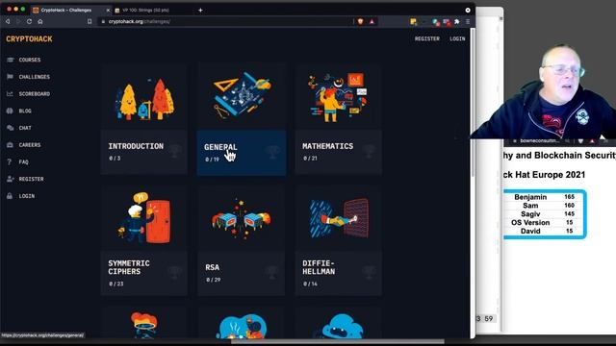Open the DIFFIE-HELLMAN category

click(338, 241)
